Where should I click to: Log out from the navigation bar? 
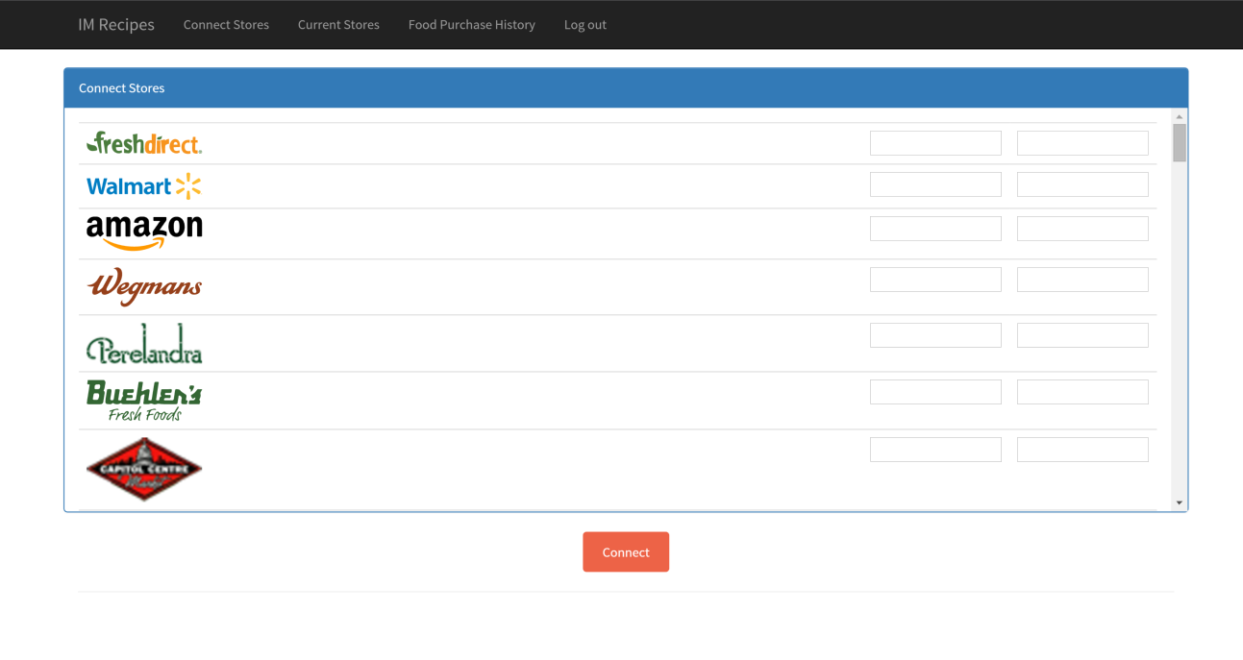tap(585, 25)
